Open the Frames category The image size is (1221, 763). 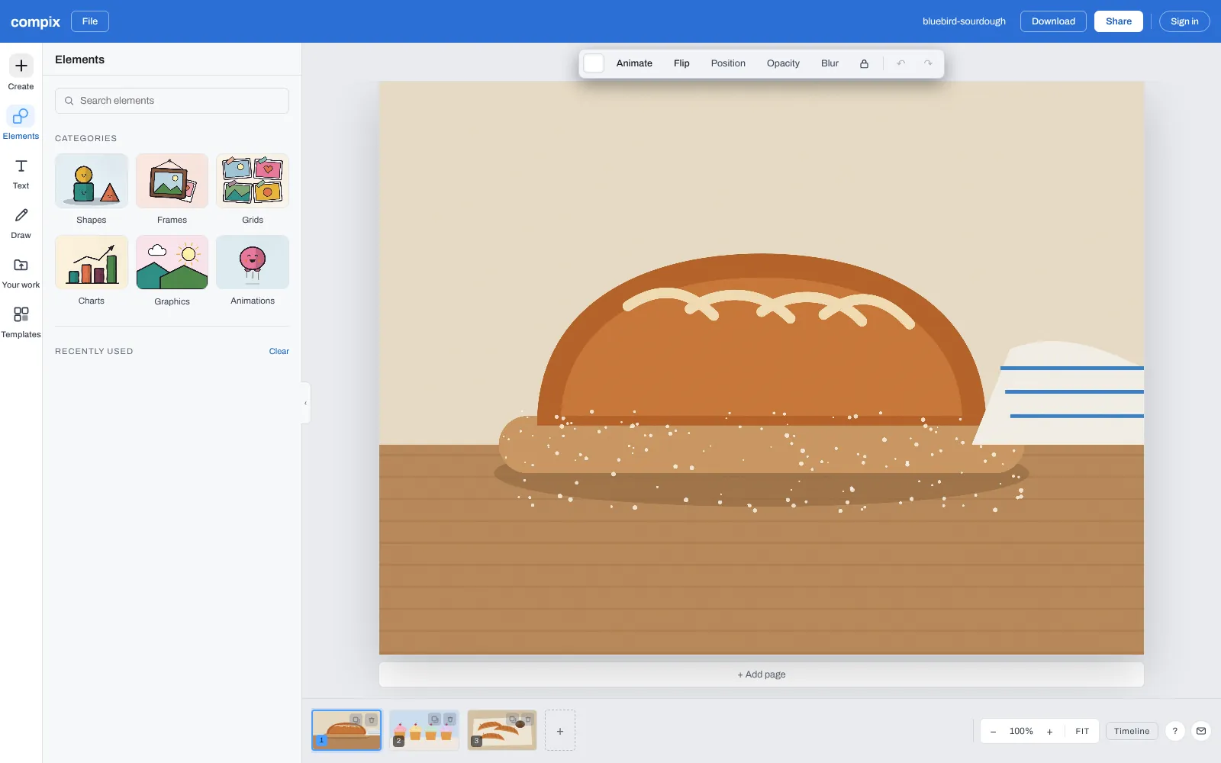[x=172, y=189]
